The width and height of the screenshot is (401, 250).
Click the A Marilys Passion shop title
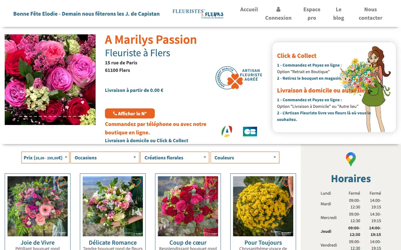(151, 40)
